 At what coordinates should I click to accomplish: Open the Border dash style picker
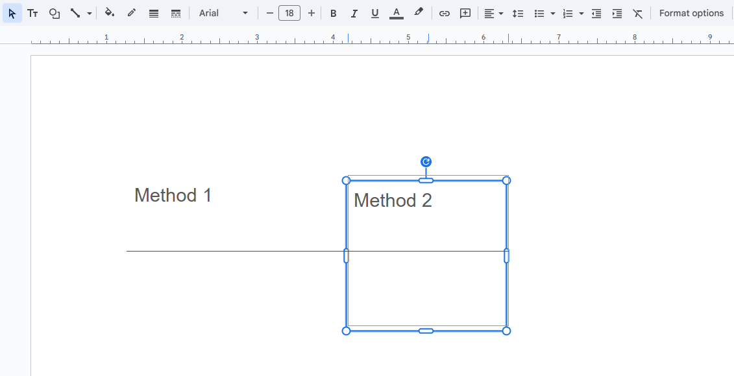coord(176,13)
